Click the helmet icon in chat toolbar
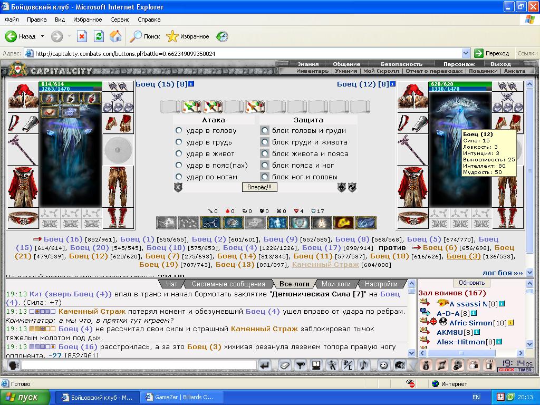Viewport: 540px width, 405px height. tap(400, 365)
